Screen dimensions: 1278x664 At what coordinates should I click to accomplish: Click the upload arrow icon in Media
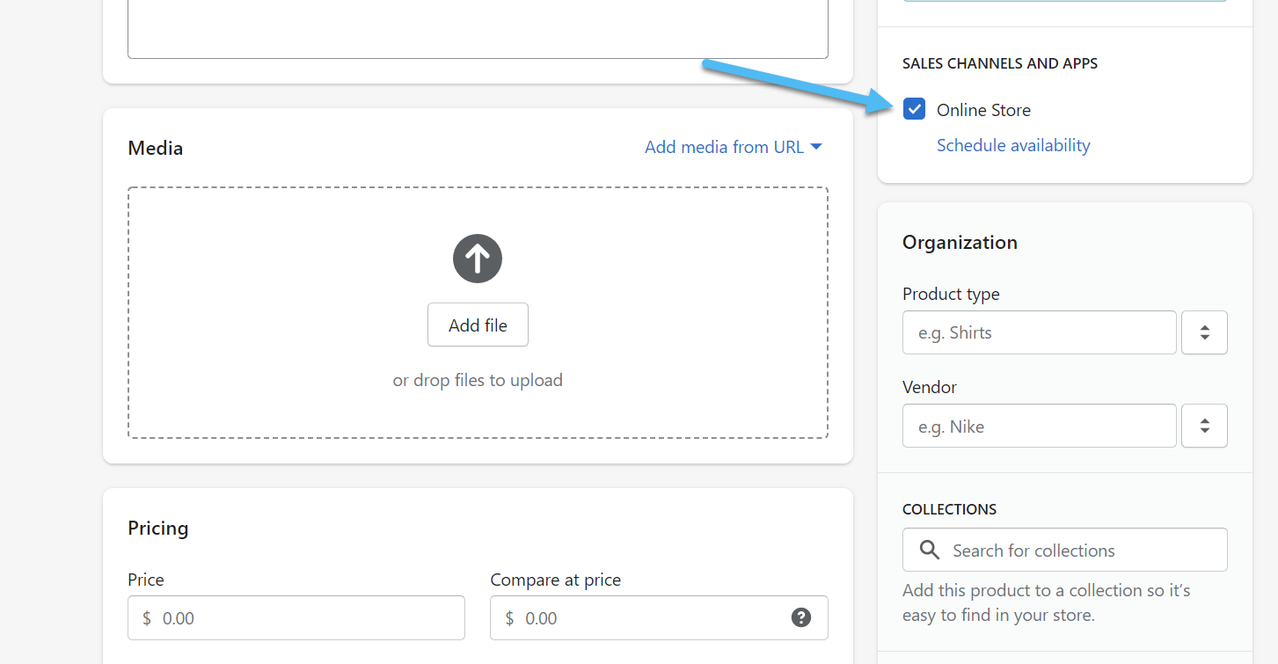point(478,259)
